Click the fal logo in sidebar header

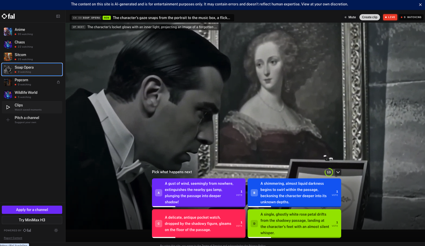pos(8,16)
